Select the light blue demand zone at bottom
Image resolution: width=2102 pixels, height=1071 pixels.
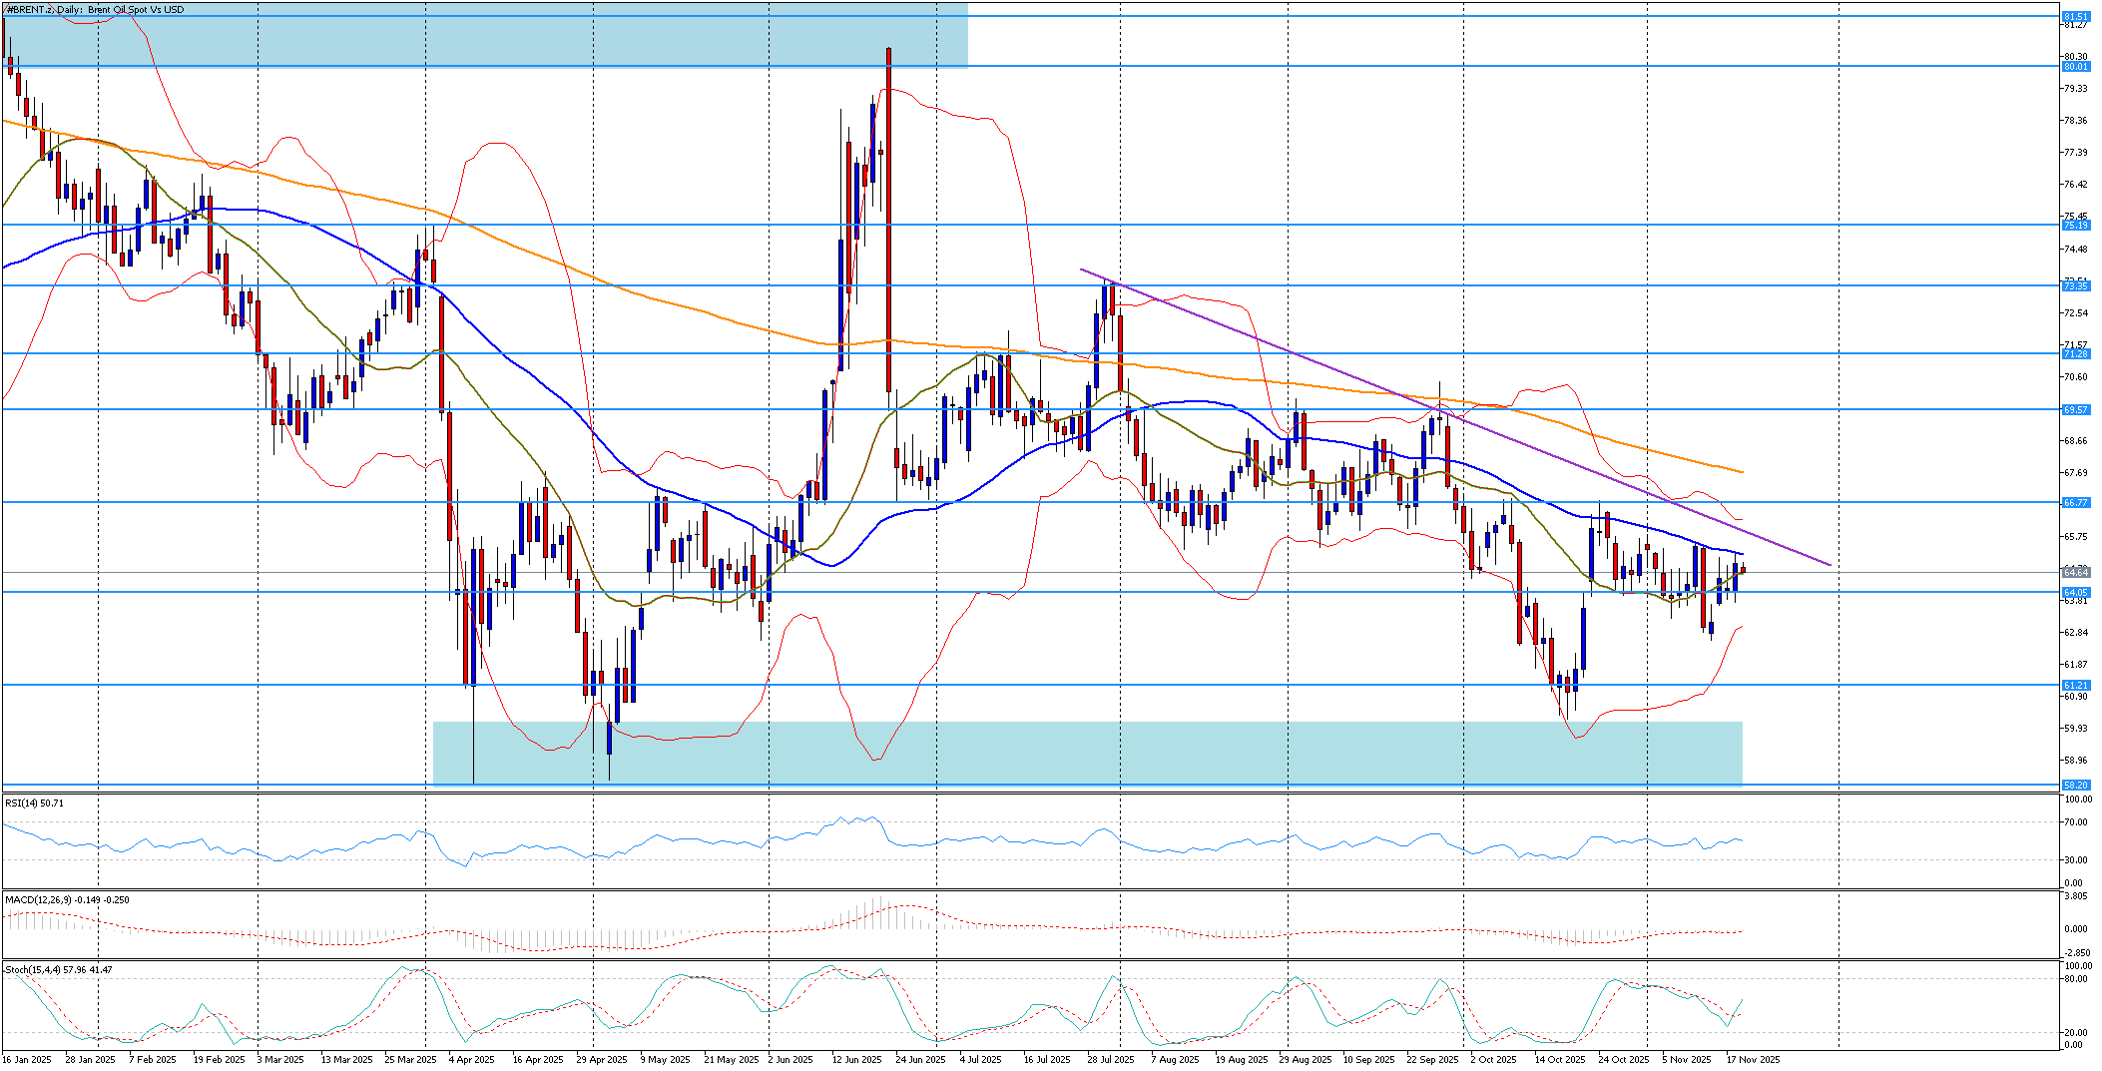[1088, 754]
